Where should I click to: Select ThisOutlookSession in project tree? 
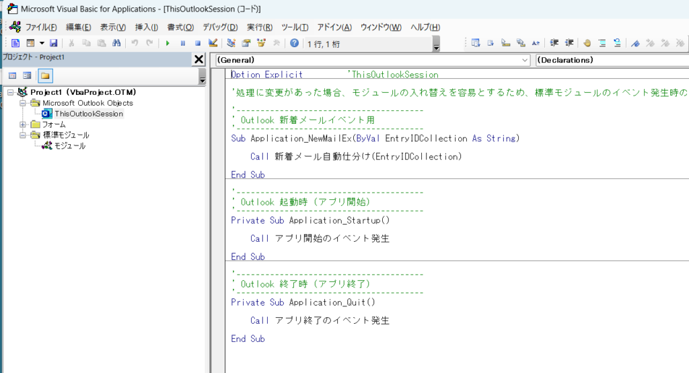[x=88, y=114]
